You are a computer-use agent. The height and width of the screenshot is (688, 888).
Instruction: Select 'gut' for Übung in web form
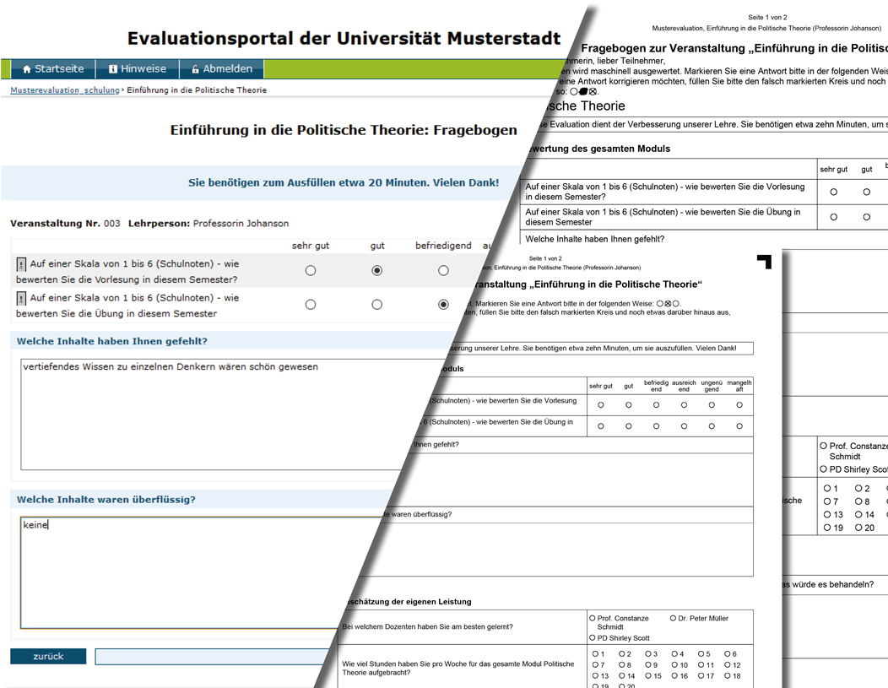tap(376, 305)
